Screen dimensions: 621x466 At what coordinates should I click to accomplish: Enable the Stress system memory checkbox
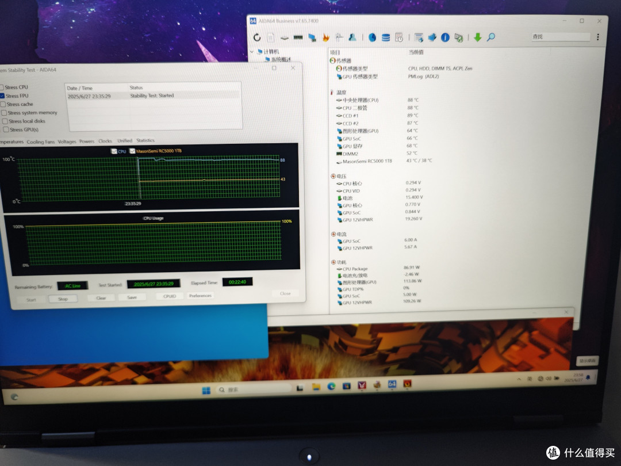point(4,113)
